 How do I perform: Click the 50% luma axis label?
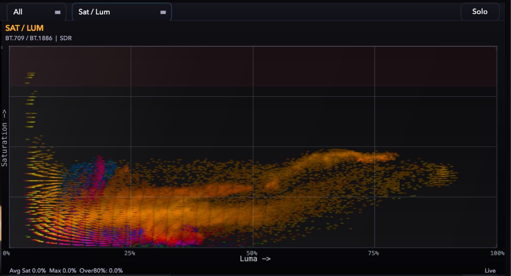252,253
